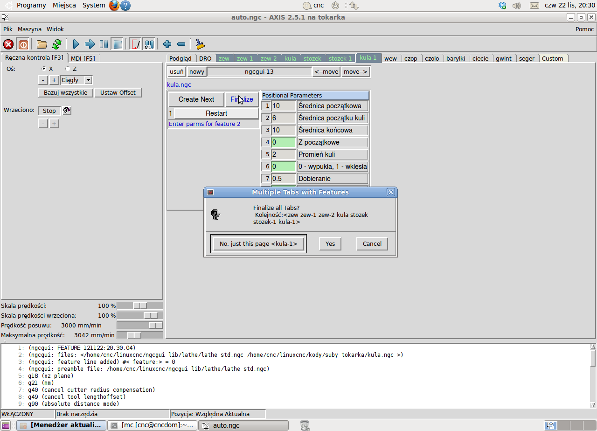Open a G-code file via folder icon
This screenshot has height=431, width=597.
[42, 44]
